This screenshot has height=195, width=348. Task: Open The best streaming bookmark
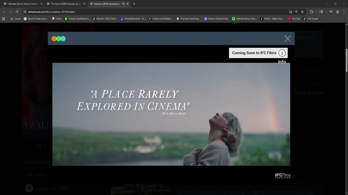pos(188,19)
